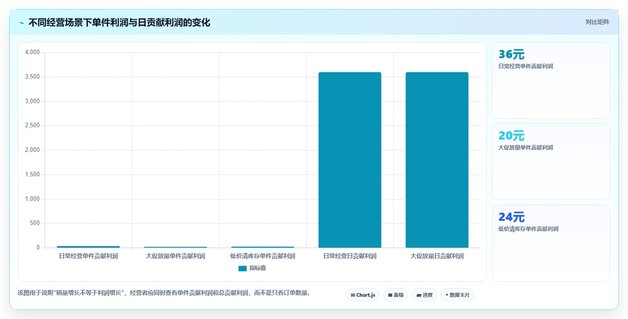Screen dimensions: 628x319
Task: Click the 日常经营日贡献利润 tall bar
Action: pos(350,160)
